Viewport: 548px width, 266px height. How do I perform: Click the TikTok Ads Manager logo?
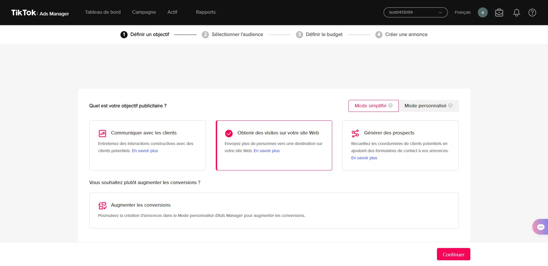pos(40,13)
